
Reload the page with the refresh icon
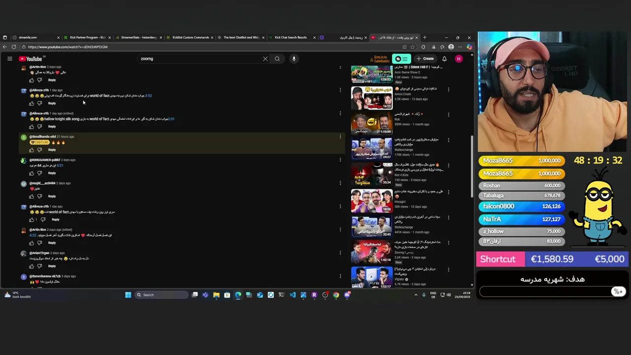coord(14,47)
